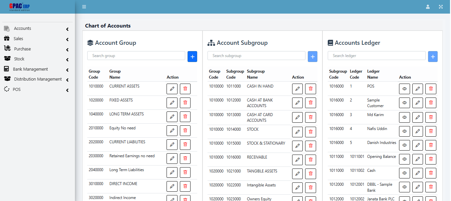451x201 pixels.
Task: Edit the CURRENT ASSETS group
Action: (172, 89)
